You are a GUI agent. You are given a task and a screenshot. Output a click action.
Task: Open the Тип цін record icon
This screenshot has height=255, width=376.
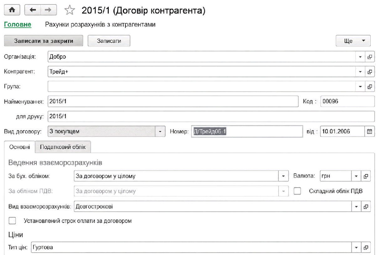(365, 247)
